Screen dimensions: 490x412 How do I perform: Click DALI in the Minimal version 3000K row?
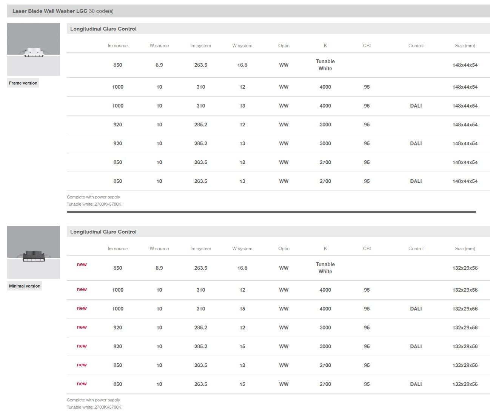tap(416, 346)
